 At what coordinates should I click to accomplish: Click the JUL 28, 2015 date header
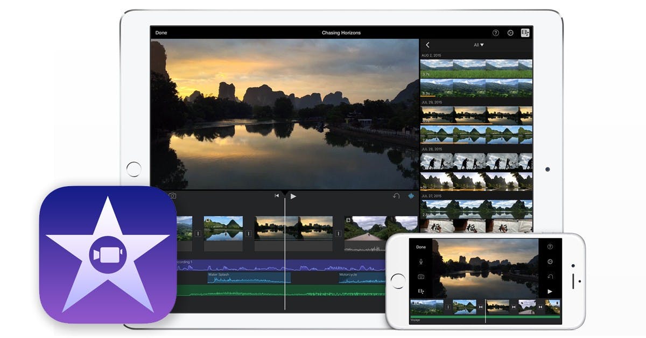pos(432,149)
